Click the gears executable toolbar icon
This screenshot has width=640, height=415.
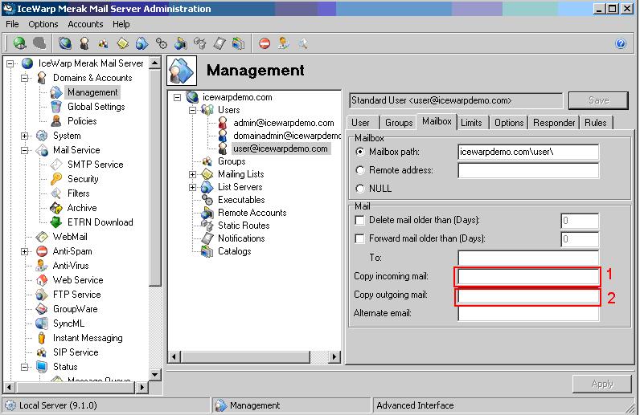(x=162, y=43)
